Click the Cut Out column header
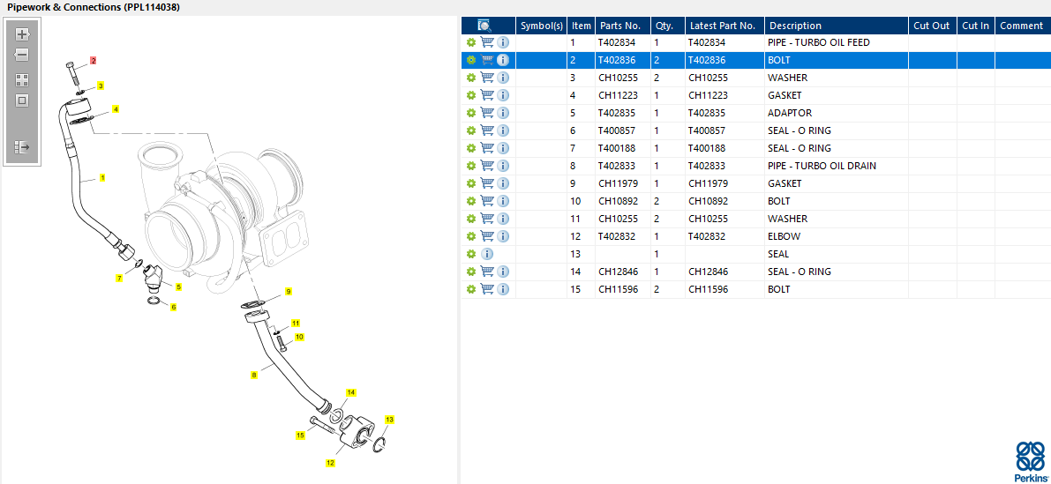Image resolution: width=1051 pixels, height=484 pixels. tap(933, 26)
